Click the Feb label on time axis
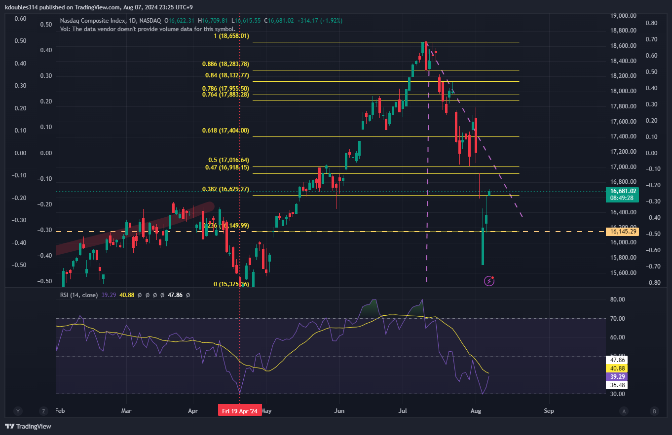Screen dimensions: 672x435 coord(60,411)
